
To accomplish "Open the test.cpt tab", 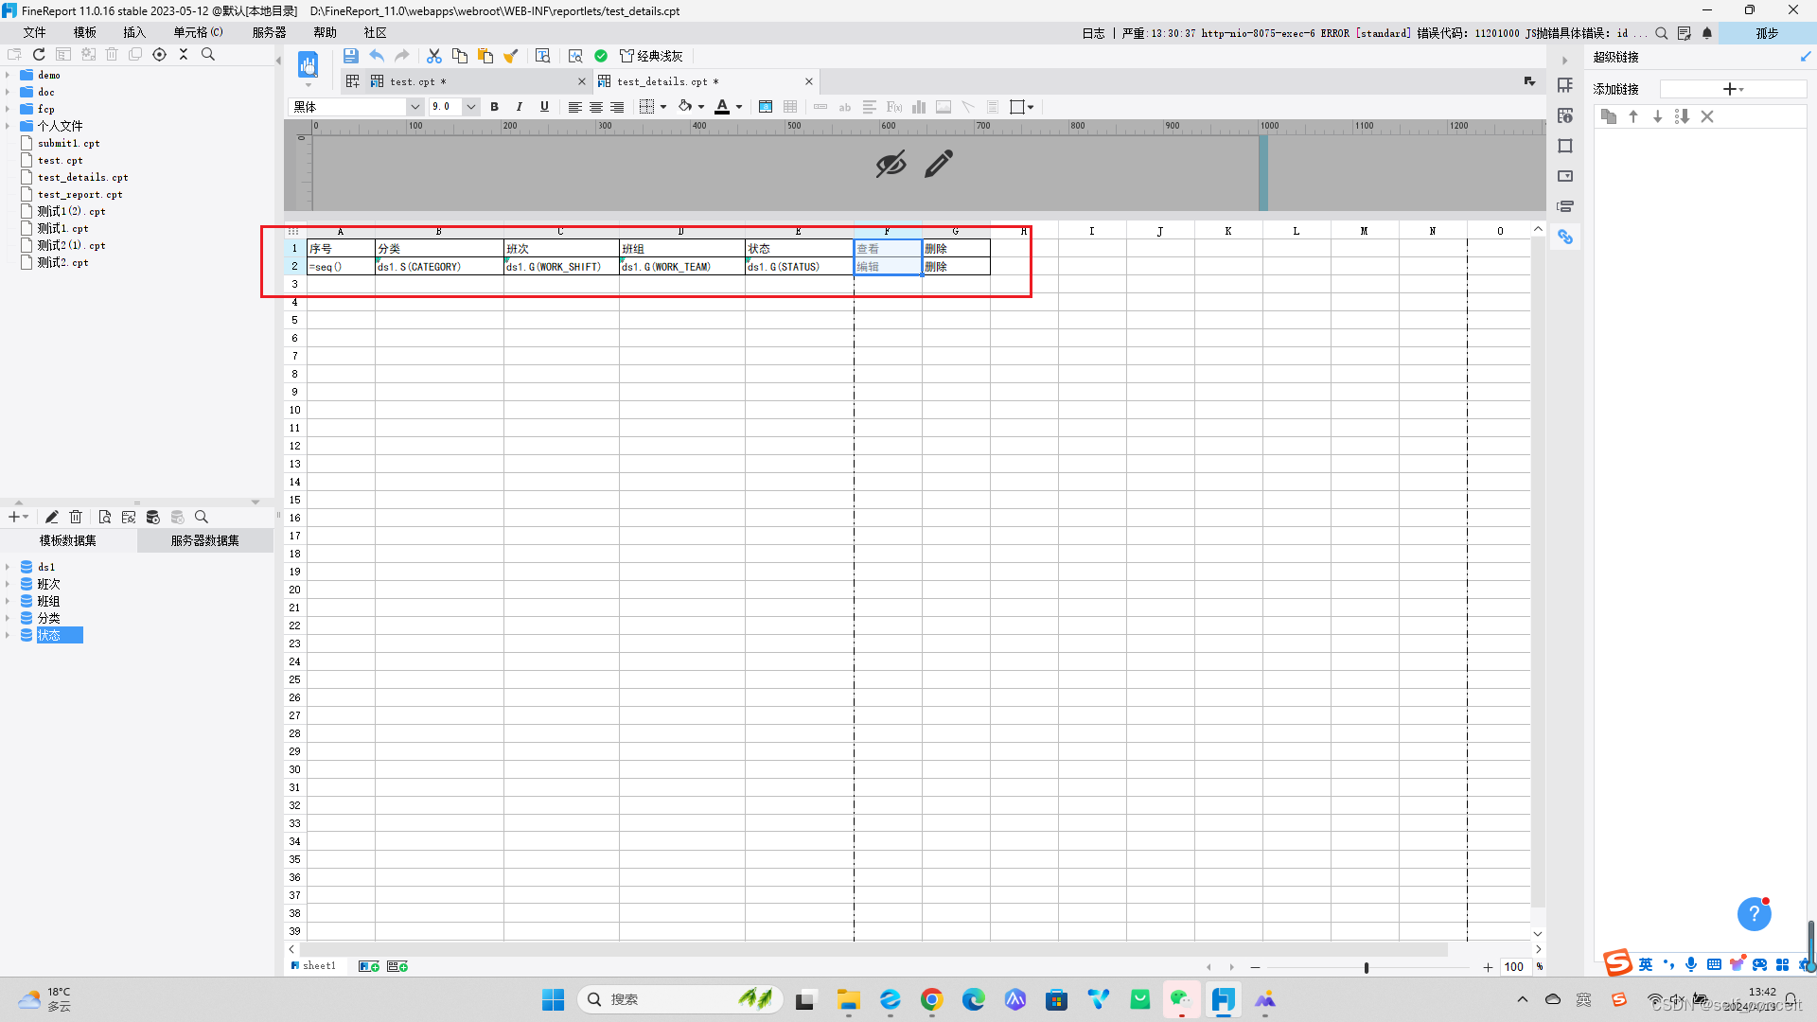I will point(462,81).
